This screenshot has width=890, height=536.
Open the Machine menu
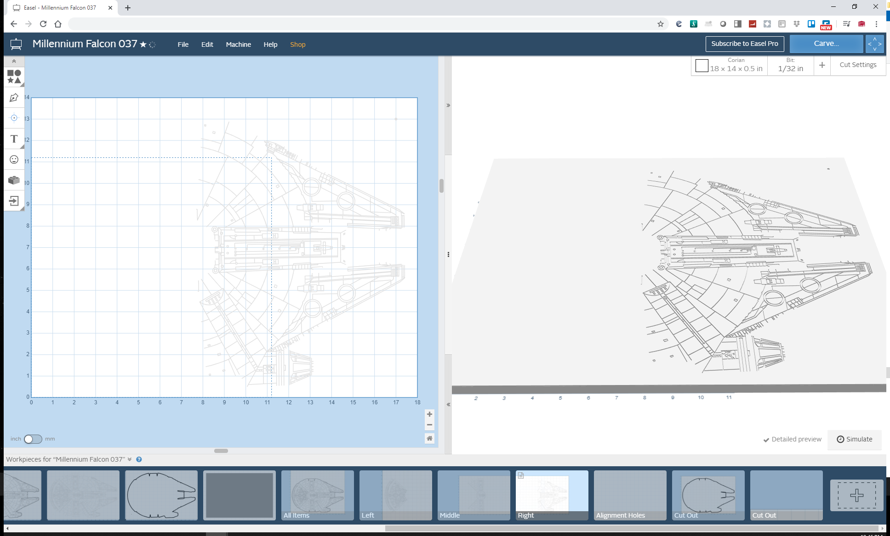click(238, 45)
